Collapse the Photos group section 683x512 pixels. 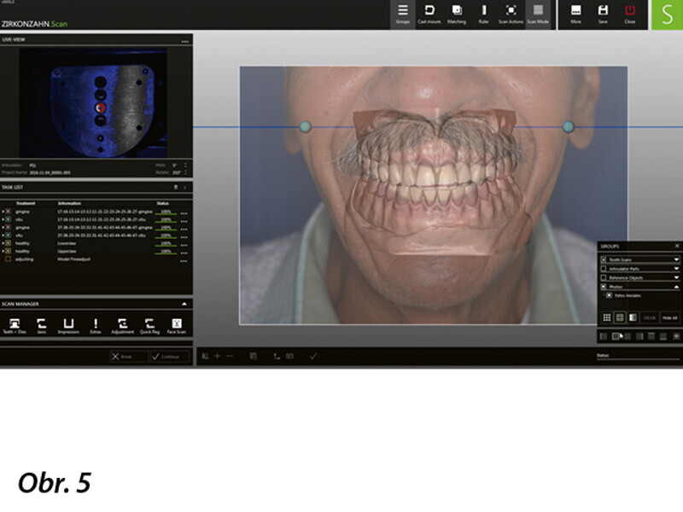[676, 287]
